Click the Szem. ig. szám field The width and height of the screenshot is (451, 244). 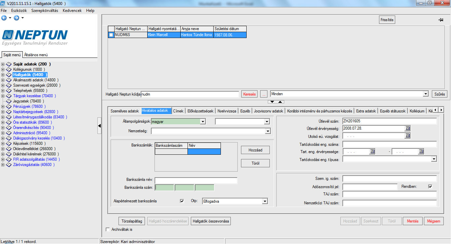tap(390, 179)
